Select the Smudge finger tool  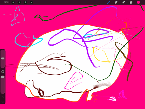[x=116, y=2]
